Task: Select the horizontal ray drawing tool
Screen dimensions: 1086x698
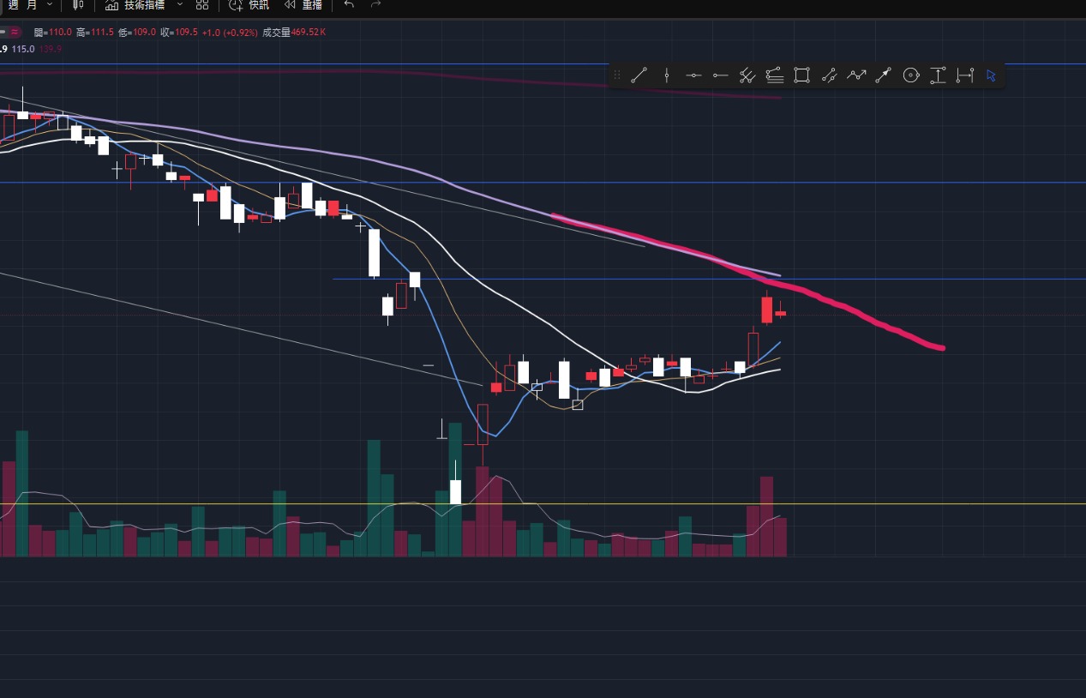Action: pos(720,75)
